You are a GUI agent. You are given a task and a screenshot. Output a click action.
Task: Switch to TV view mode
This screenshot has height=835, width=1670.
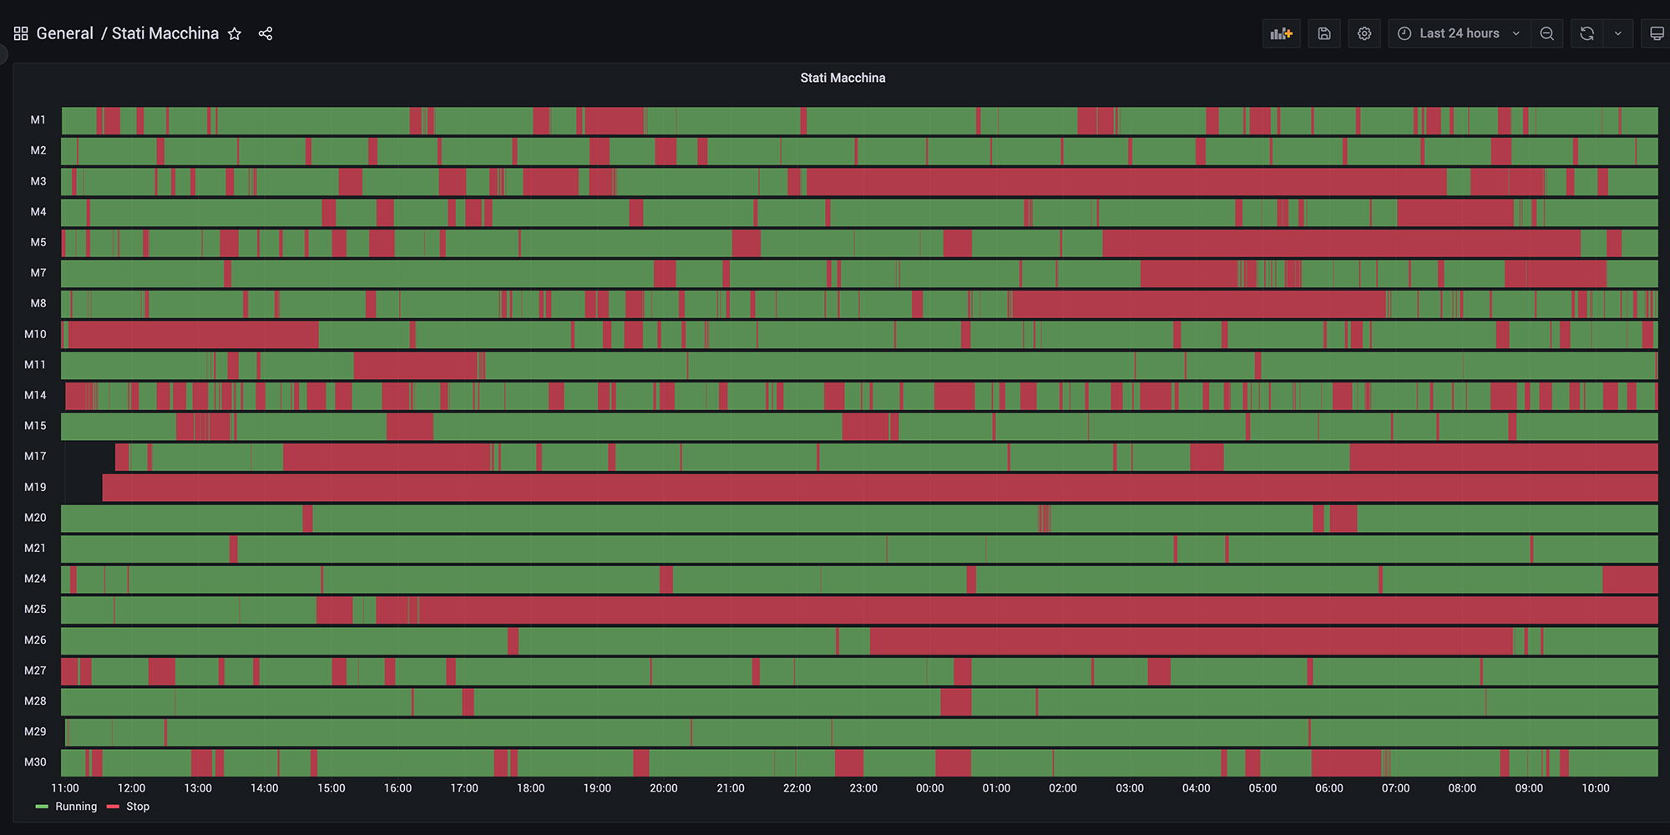[x=1657, y=33]
